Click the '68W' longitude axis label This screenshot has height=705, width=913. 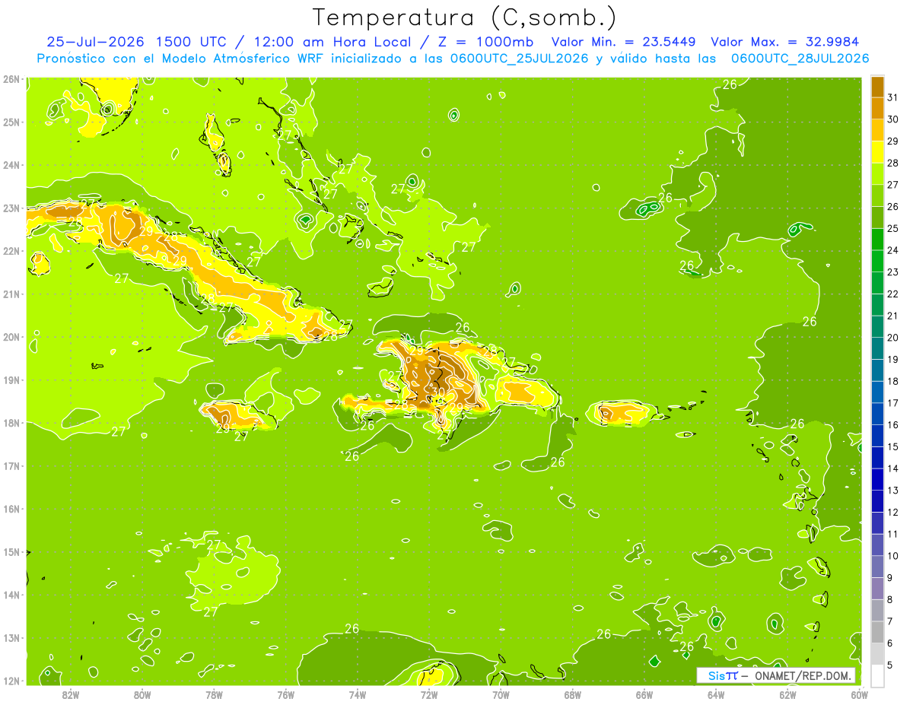[573, 694]
